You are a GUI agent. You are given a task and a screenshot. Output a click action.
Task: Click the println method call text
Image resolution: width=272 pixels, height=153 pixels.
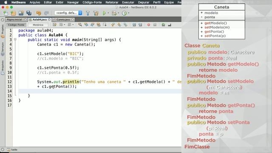[71, 82]
